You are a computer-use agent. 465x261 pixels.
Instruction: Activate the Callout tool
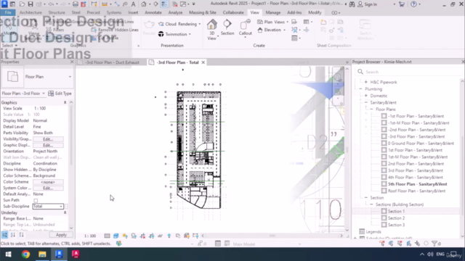point(246,28)
